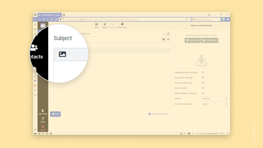Add header field with plus icon

pos(168,39)
